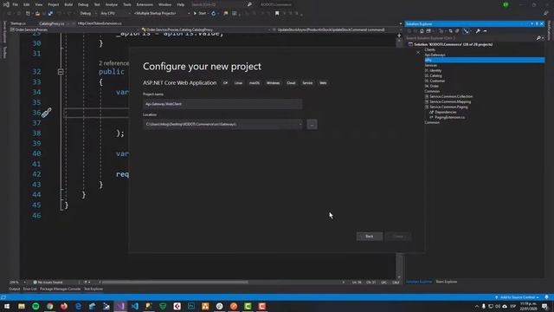The image size is (554, 312).
Task: Open the View menu
Action: click(38, 4)
